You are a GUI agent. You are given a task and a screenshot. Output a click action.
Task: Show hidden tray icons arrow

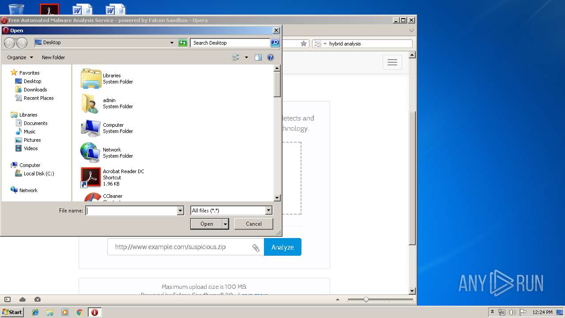492,312
